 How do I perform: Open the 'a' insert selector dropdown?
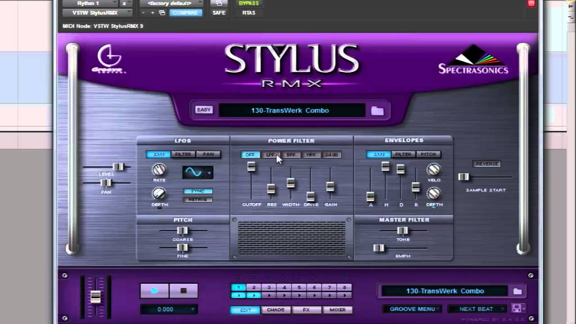(126, 3)
